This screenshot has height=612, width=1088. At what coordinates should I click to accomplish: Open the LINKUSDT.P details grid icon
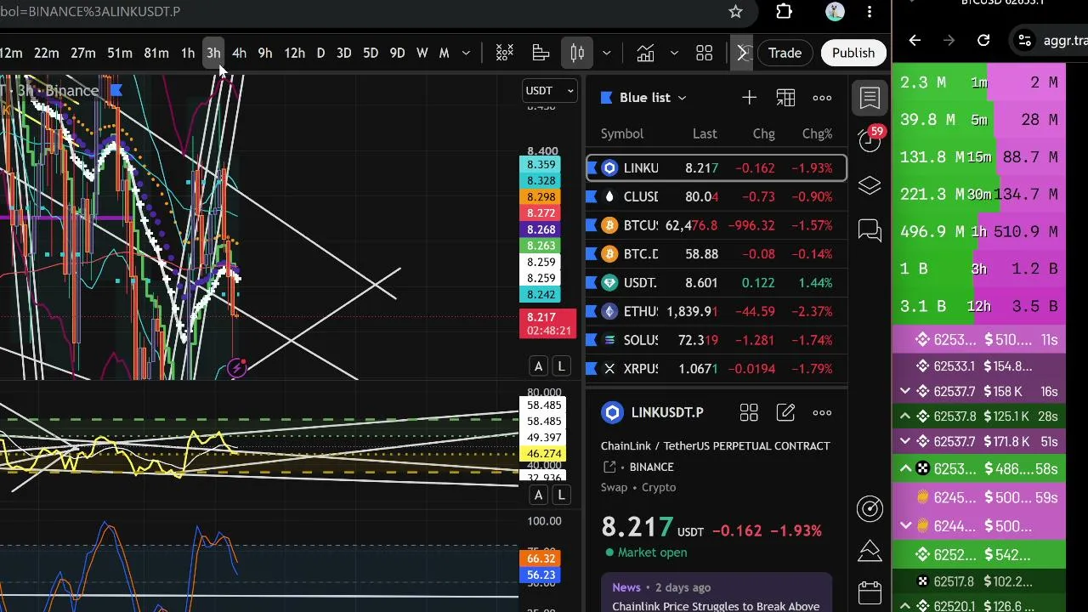pos(749,413)
